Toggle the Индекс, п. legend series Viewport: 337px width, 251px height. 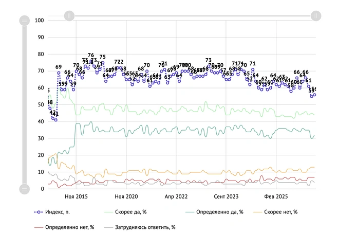52,212
